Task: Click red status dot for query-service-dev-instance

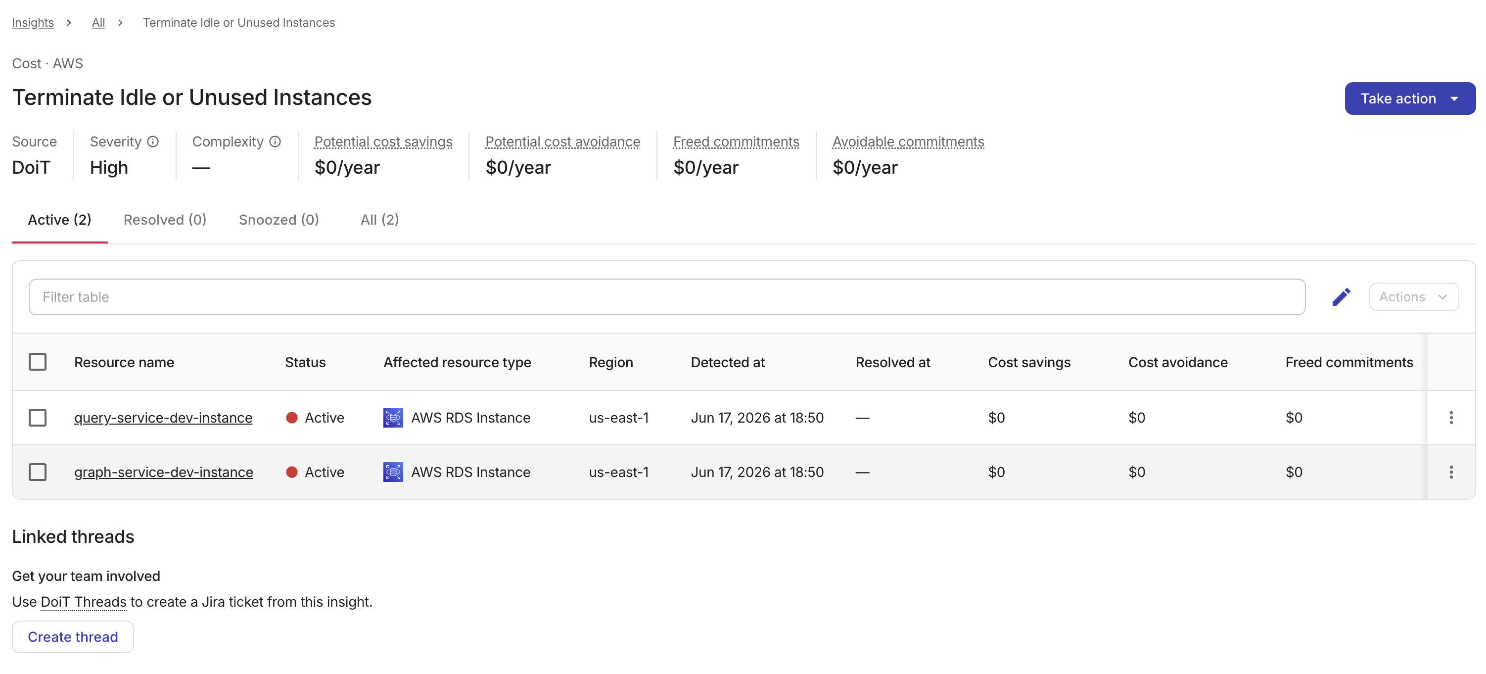Action: tap(292, 418)
